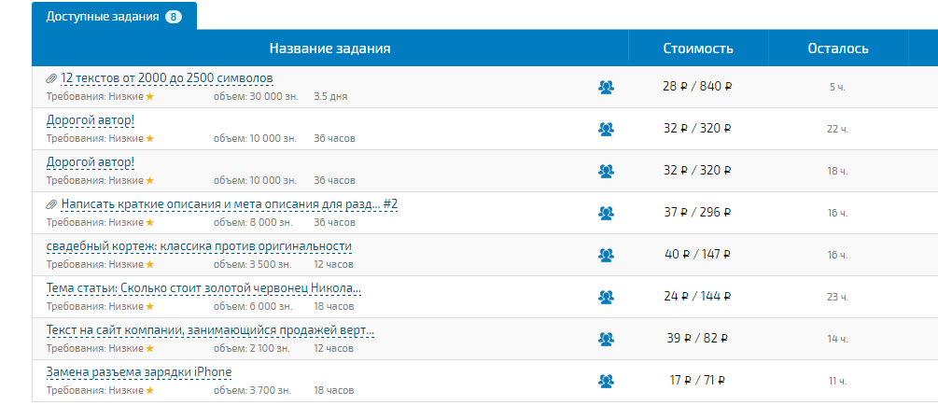Select price 32 ₽ / 320 ₽ in 18 ч. row
Image resolution: width=938 pixels, height=405 pixels.
tap(697, 170)
